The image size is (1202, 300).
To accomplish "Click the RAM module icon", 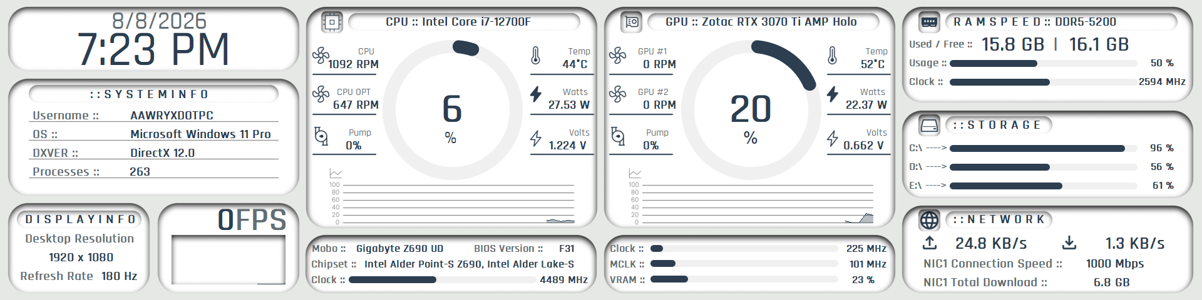I will pyautogui.click(x=930, y=22).
